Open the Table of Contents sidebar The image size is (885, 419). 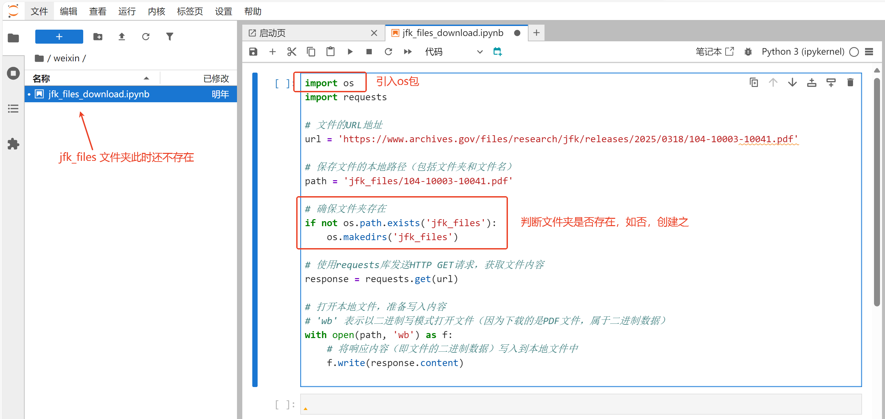pyautogui.click(x=13, y=109)
